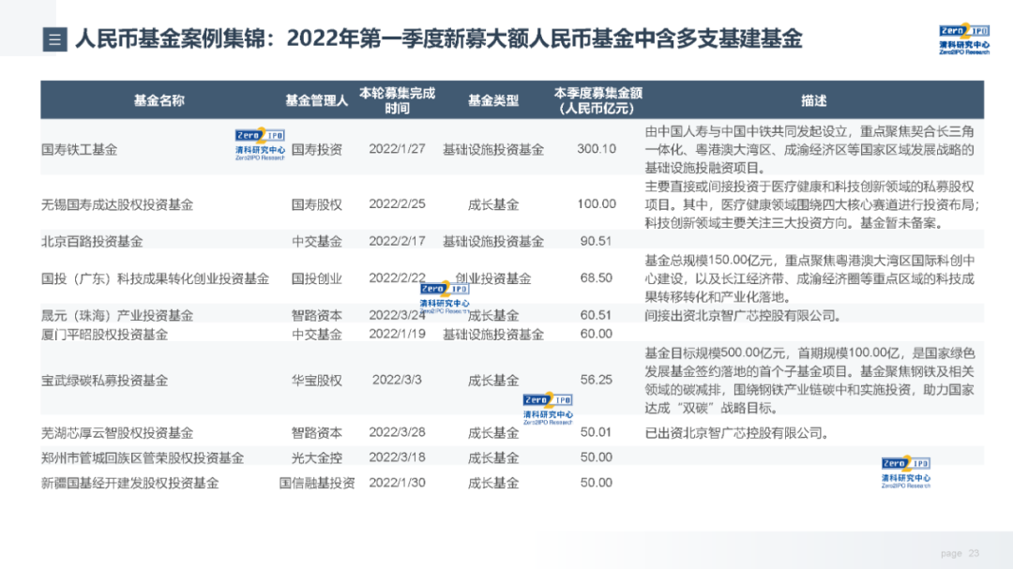Click 成长基金 in the 国信融基投资 row
Screen dimensions: 1013x569
[x=493, y=483]
